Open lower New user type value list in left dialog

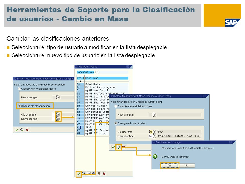[58, 119]
